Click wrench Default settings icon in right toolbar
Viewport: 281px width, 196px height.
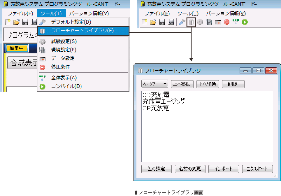(x=182, y=22)
